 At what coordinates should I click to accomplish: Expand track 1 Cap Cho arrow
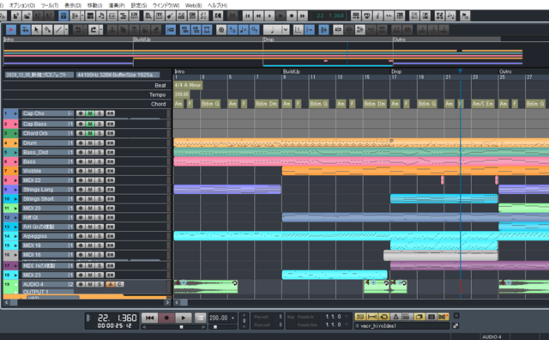pos(15,113)
